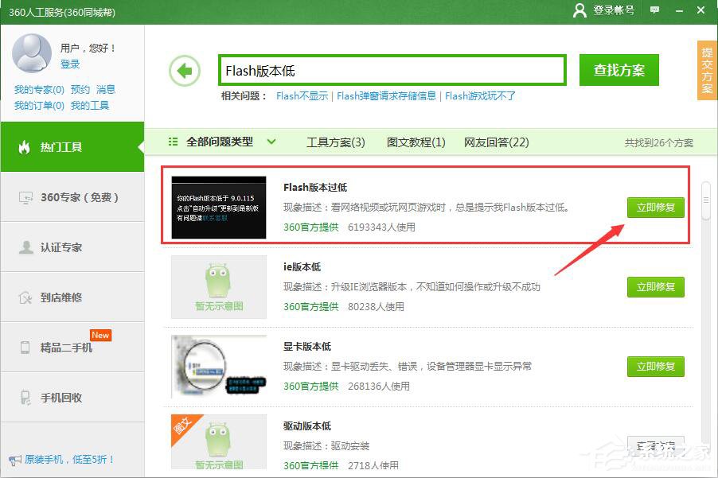The height and width of the screenshot is (478, 718).
Task: Open the 到店维修 sidebar icon
Action: click(x=26, y=296)
